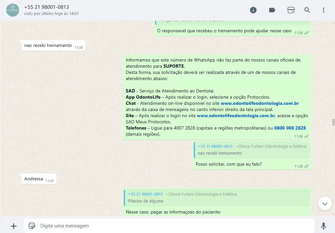Start voice recording with microphone icon
This screenshot has width=335, height=233.
(323, 226)
